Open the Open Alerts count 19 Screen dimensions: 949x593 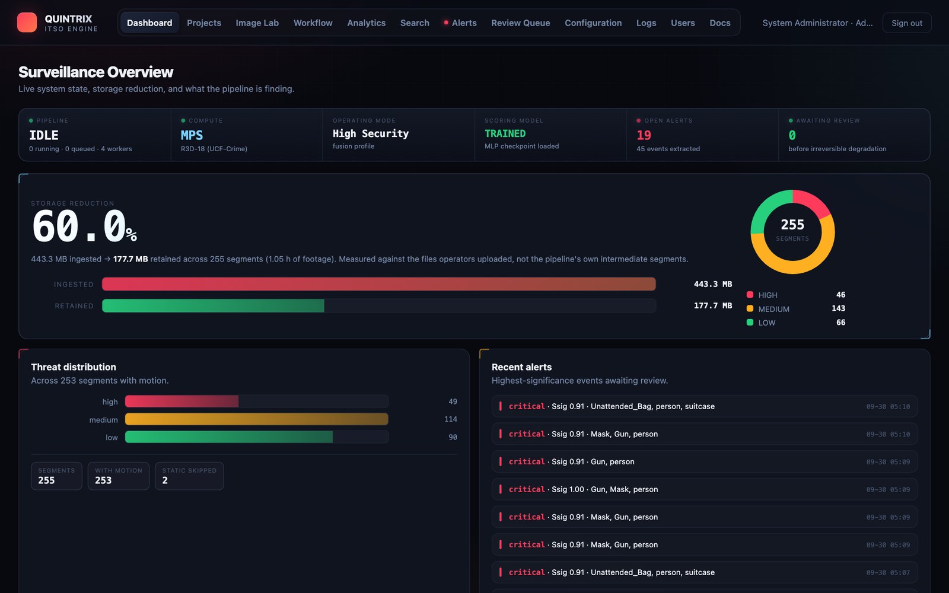[x=702, y=135]
